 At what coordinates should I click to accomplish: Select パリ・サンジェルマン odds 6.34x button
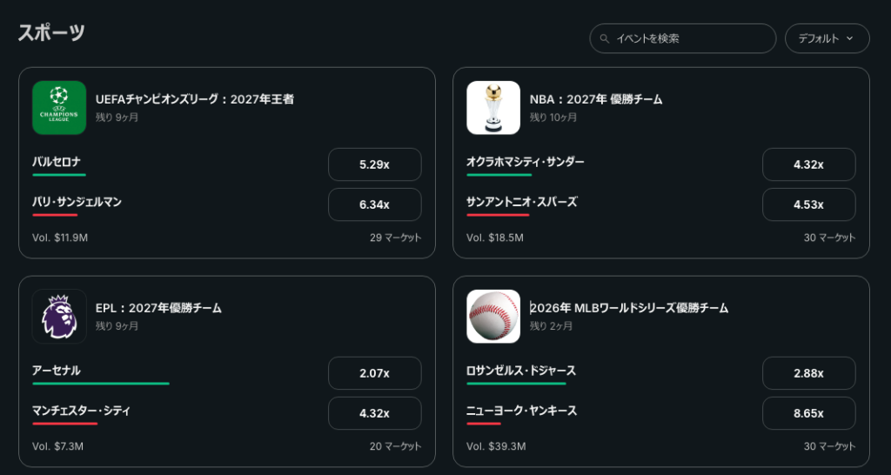pyautogui.click(x=374, y=204)
